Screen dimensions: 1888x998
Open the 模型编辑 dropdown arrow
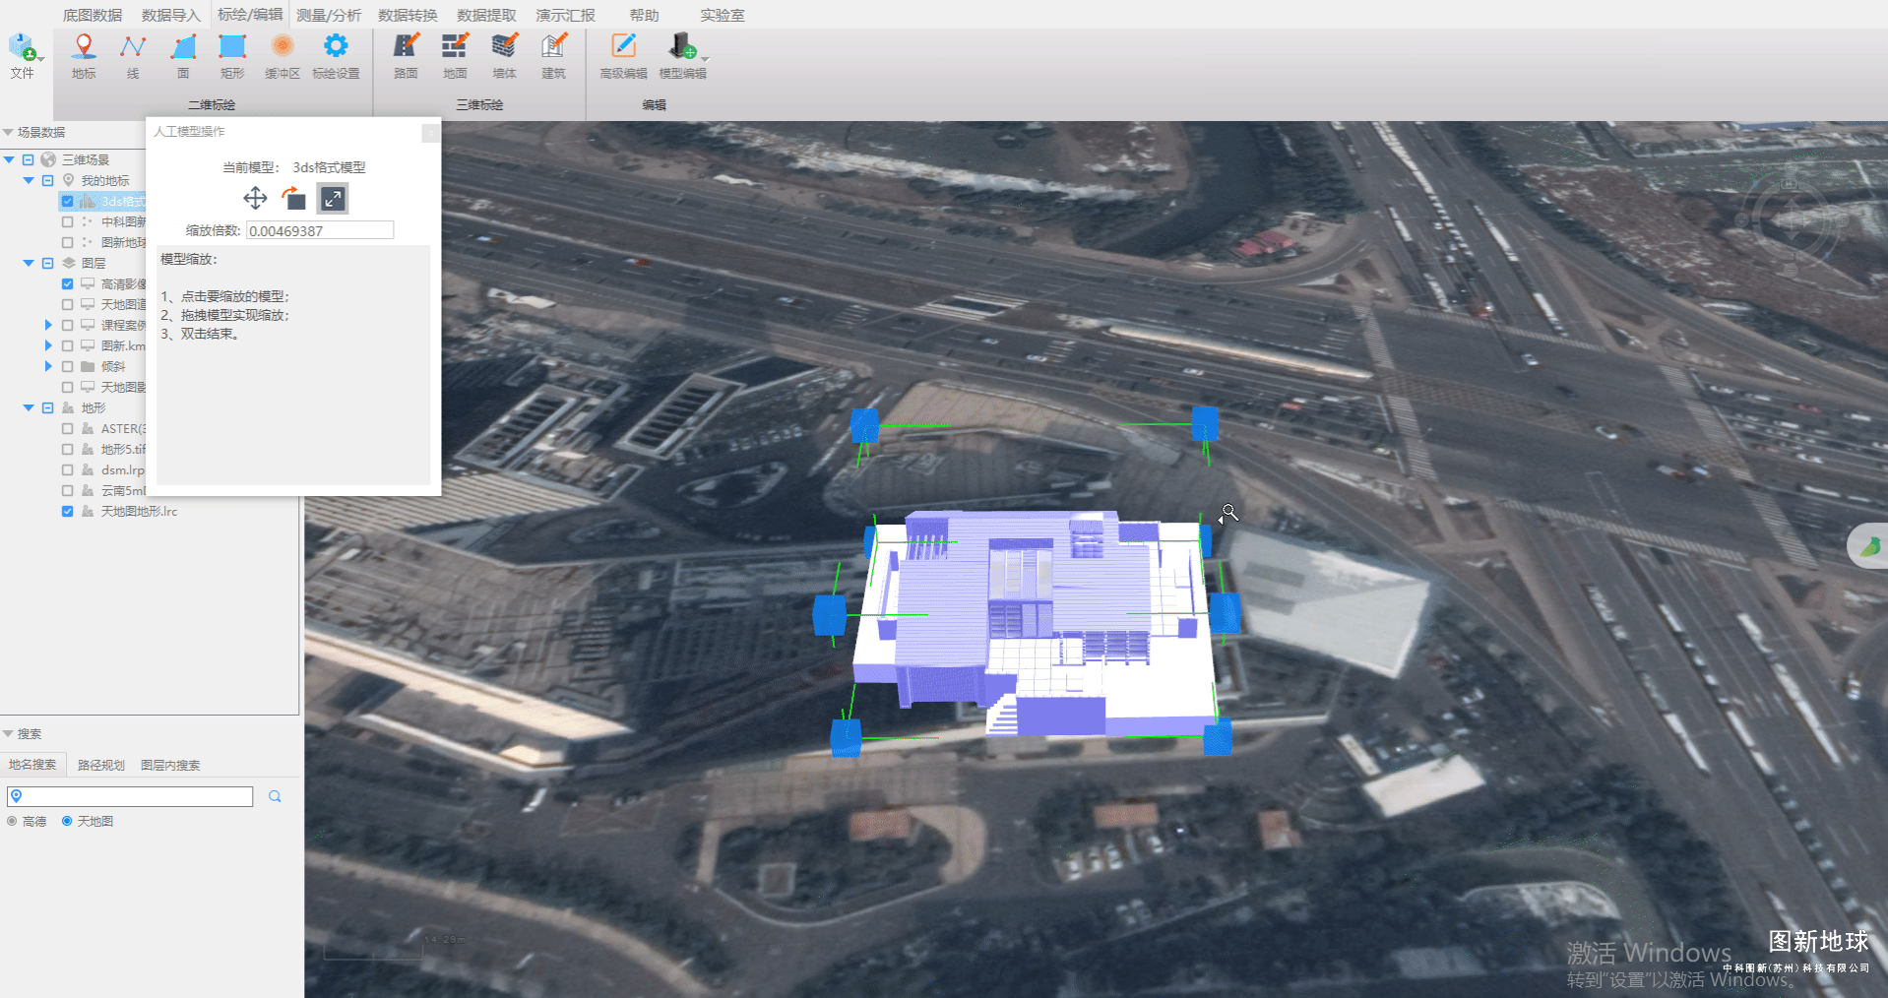click(x=705, y=60)
